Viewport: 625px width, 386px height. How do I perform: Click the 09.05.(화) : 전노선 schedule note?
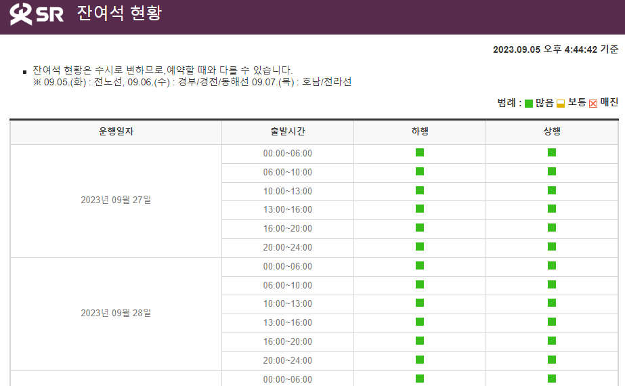click(192, 82)
